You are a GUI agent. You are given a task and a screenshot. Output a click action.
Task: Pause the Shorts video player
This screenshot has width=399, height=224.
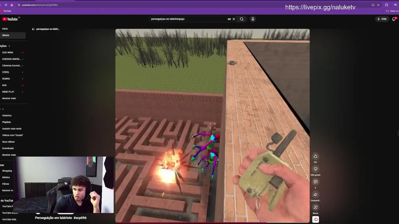pos(212,126)
